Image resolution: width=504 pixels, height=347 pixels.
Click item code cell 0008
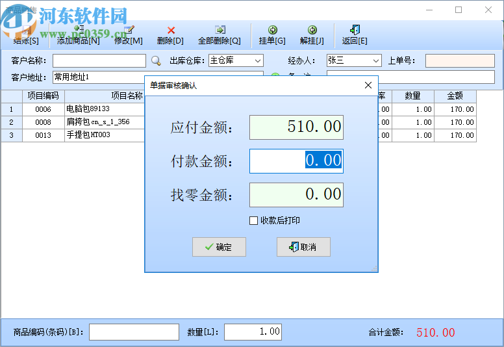coord(44,122)
